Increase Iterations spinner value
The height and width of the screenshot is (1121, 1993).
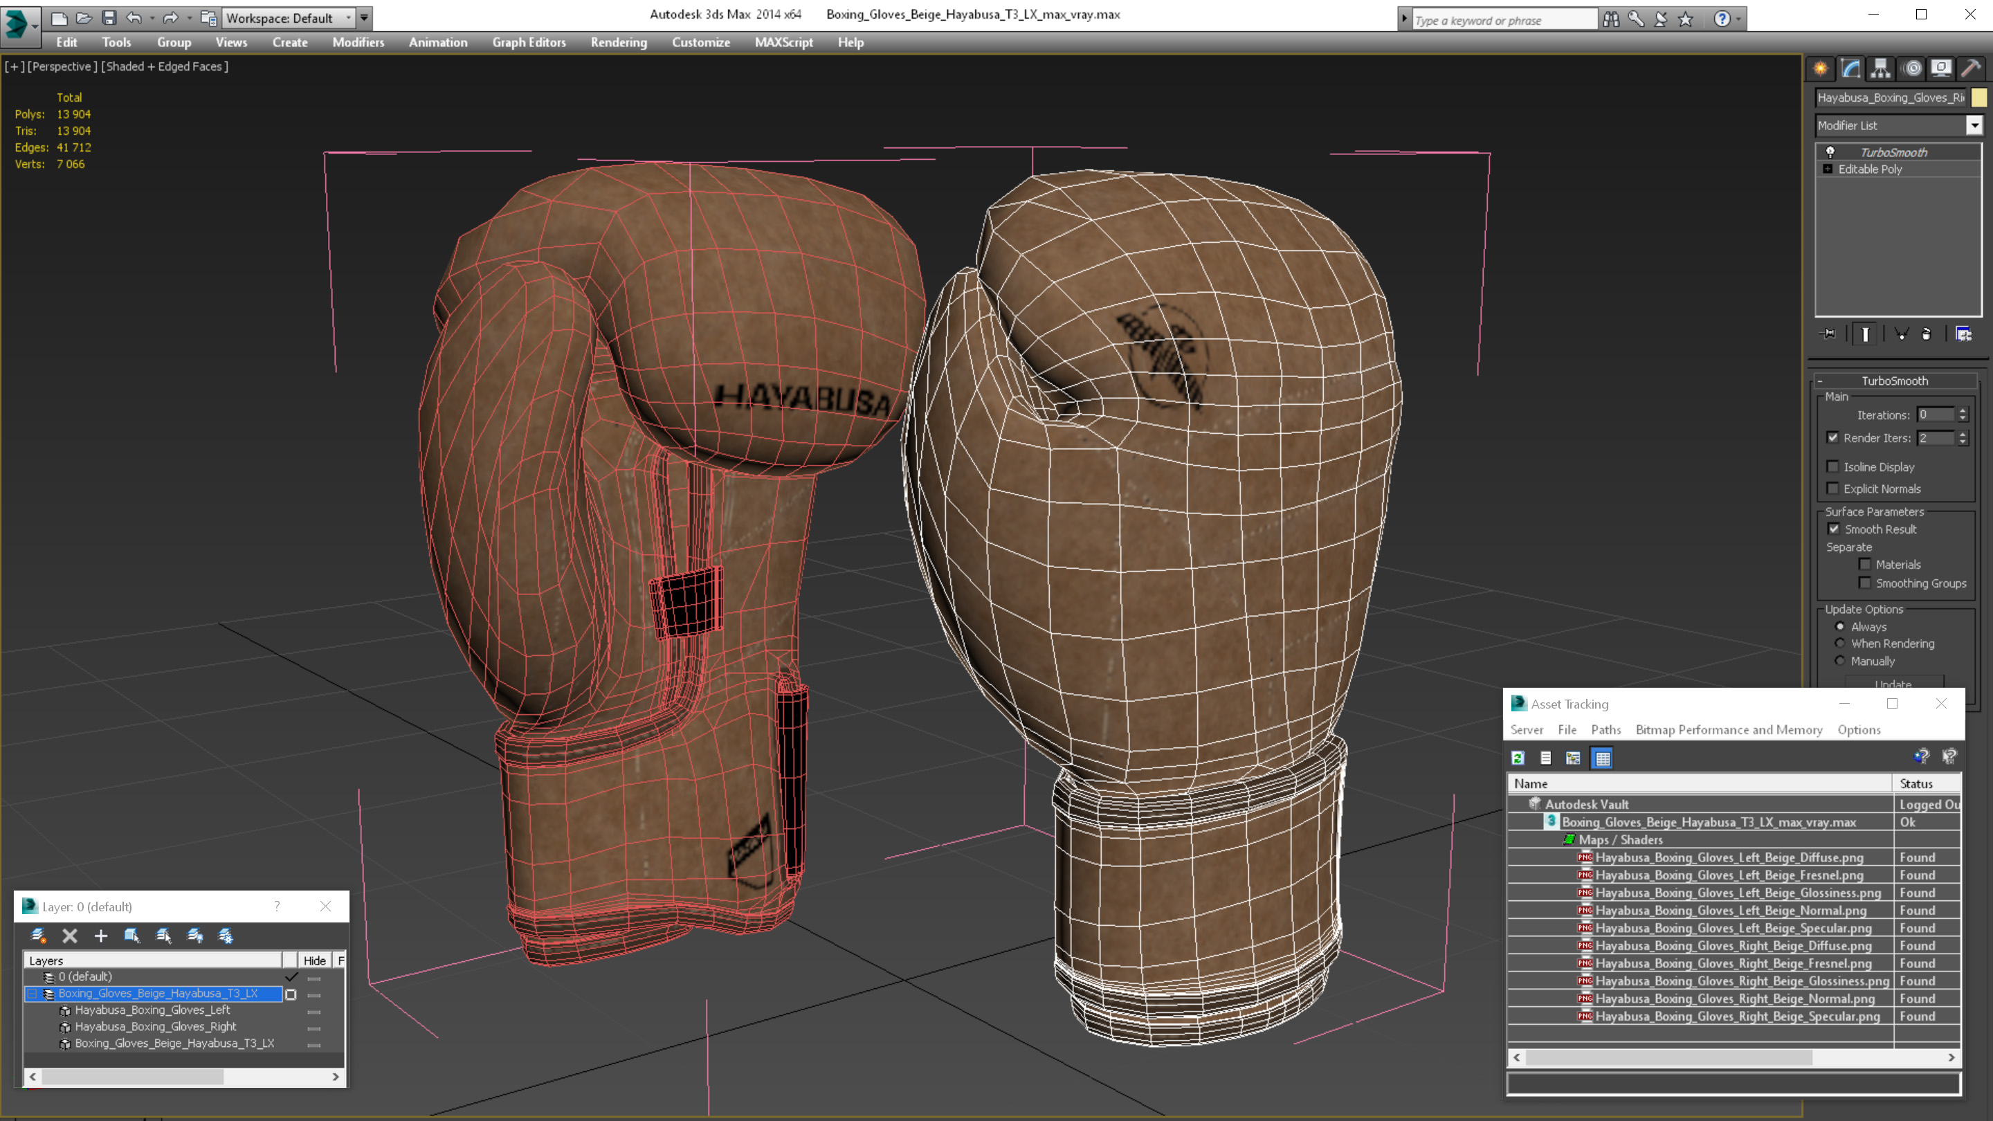1963,411
